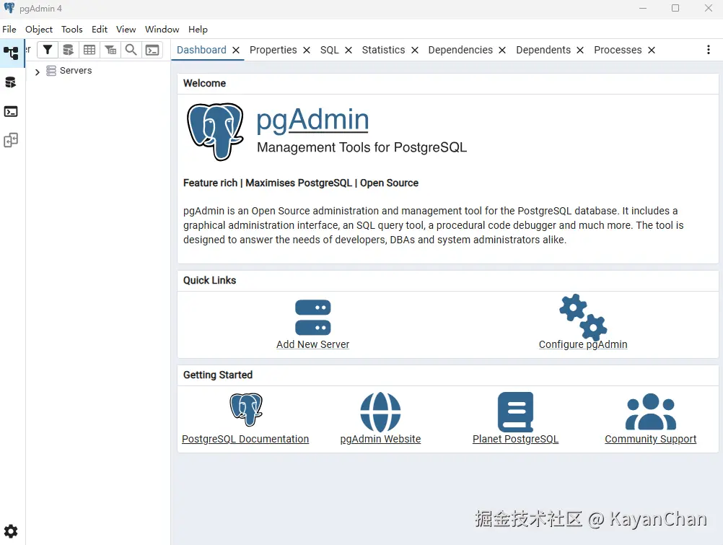
Task: Click the Configure pgAdmin link
Action: click(x=583, y=344)
